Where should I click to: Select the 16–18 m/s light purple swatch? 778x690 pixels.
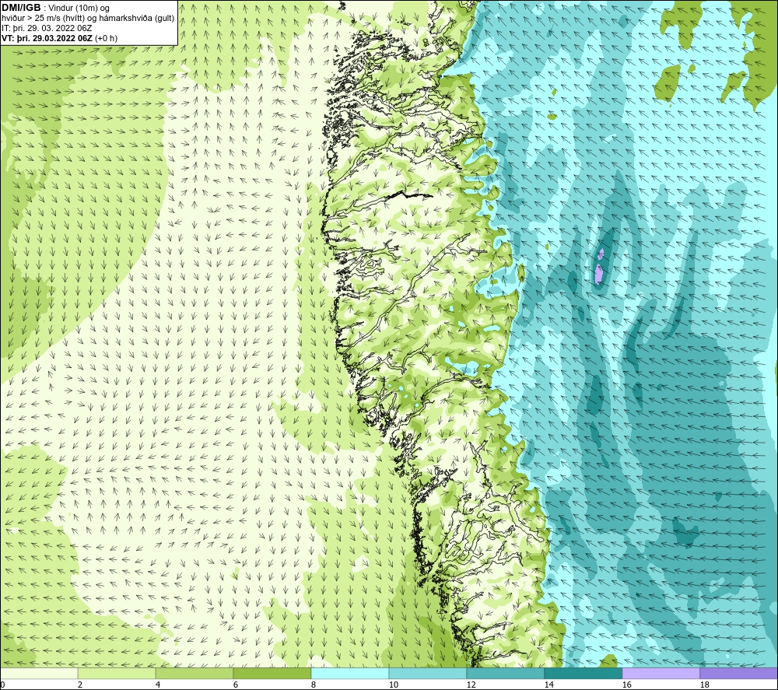tap(661, 673)
